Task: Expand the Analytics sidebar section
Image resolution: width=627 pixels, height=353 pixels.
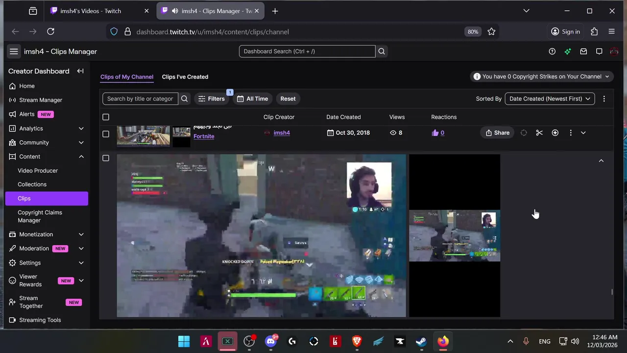Action: click(x=81, y=128)
